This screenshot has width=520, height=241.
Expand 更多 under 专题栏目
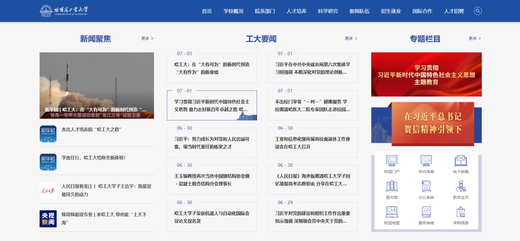tap(475, 38)
